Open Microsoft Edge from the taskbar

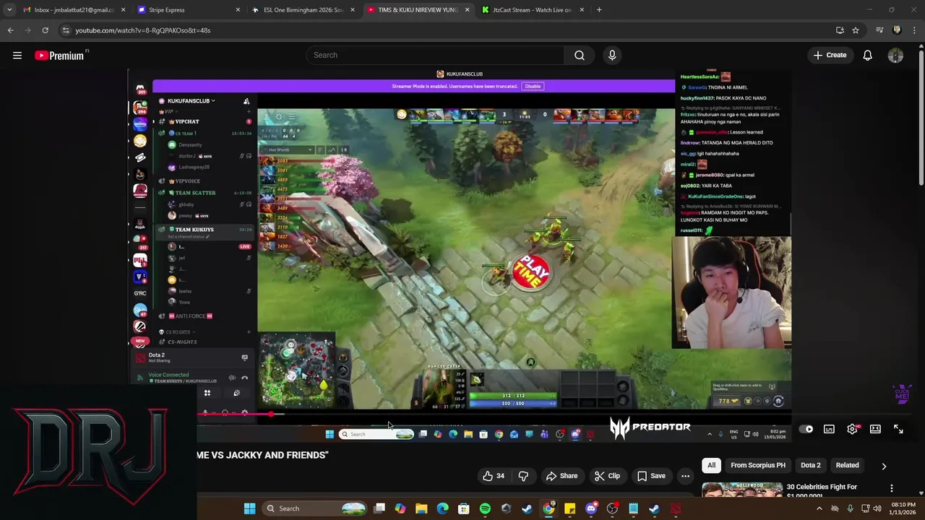[x=442, y=508]
